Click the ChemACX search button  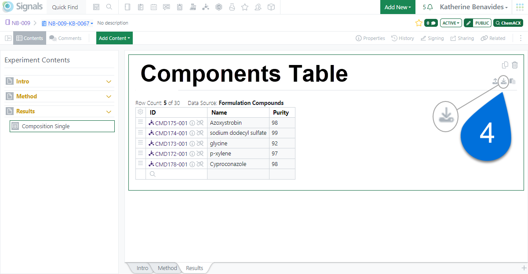pos(508,23)
